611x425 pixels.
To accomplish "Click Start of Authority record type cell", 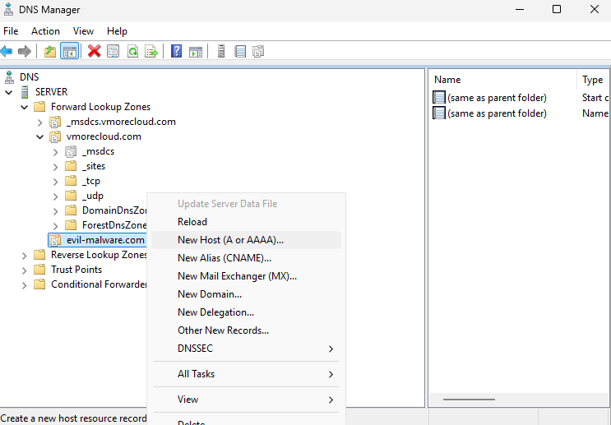I will point(595,98).
